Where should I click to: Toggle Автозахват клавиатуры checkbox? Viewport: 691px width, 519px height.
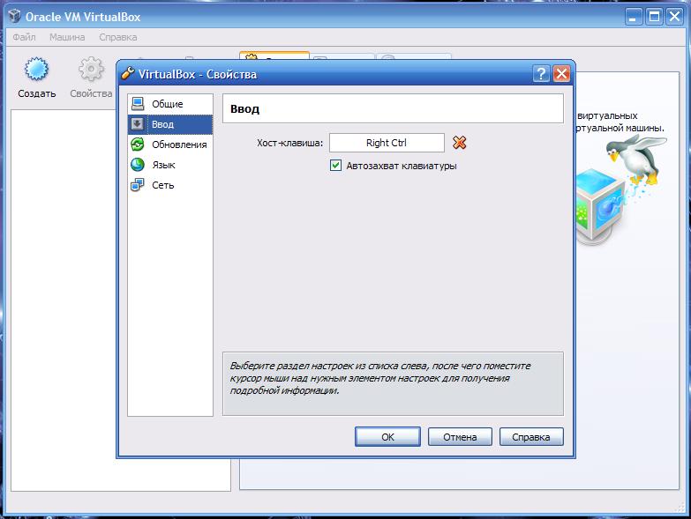335,166
